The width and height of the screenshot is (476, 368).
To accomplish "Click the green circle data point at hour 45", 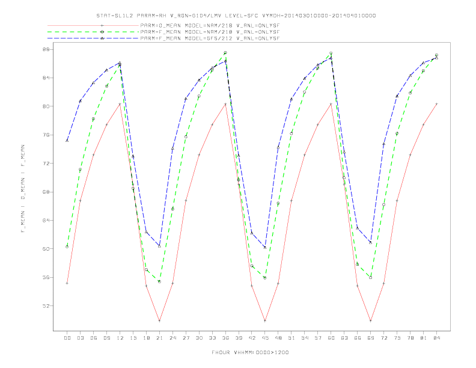I will pyautogui.click(x=265, y=278).
